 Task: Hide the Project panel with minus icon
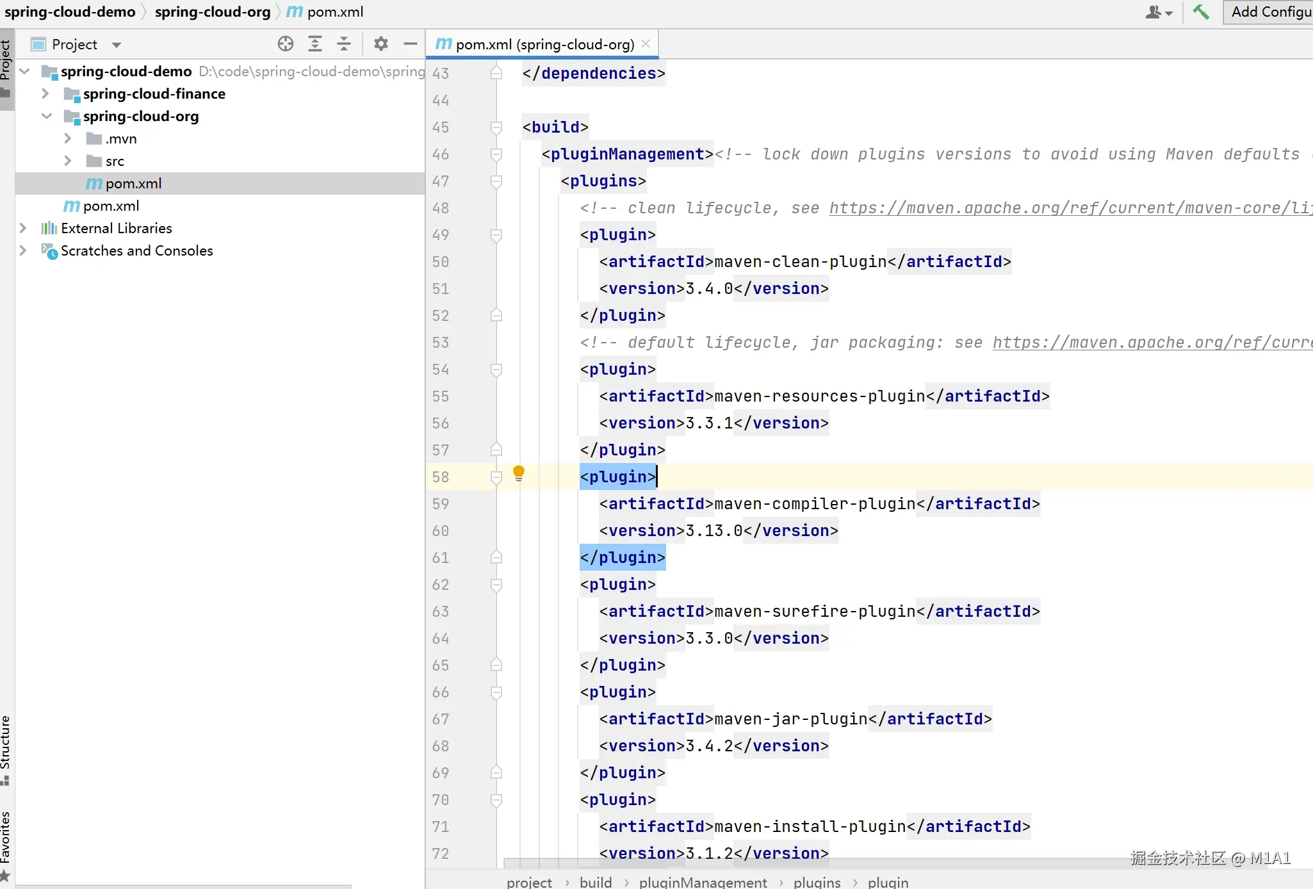pyautogui.click(x=411, y=44)
